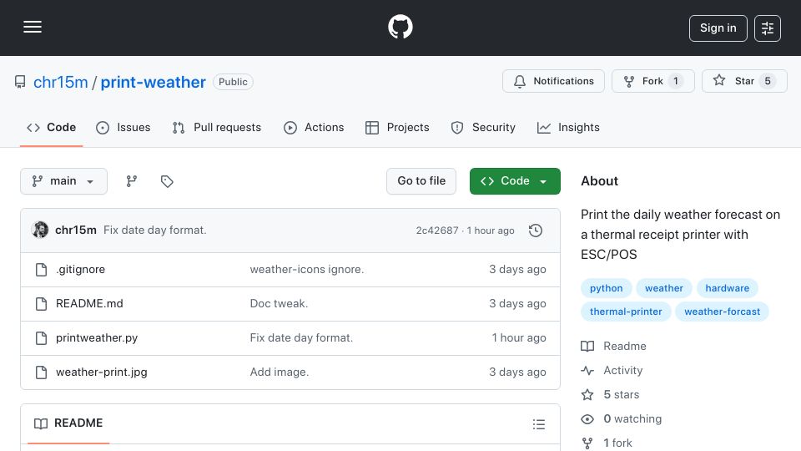Go to GitHub home via Octocat logo
801x451 pixels.
point(400,27)
